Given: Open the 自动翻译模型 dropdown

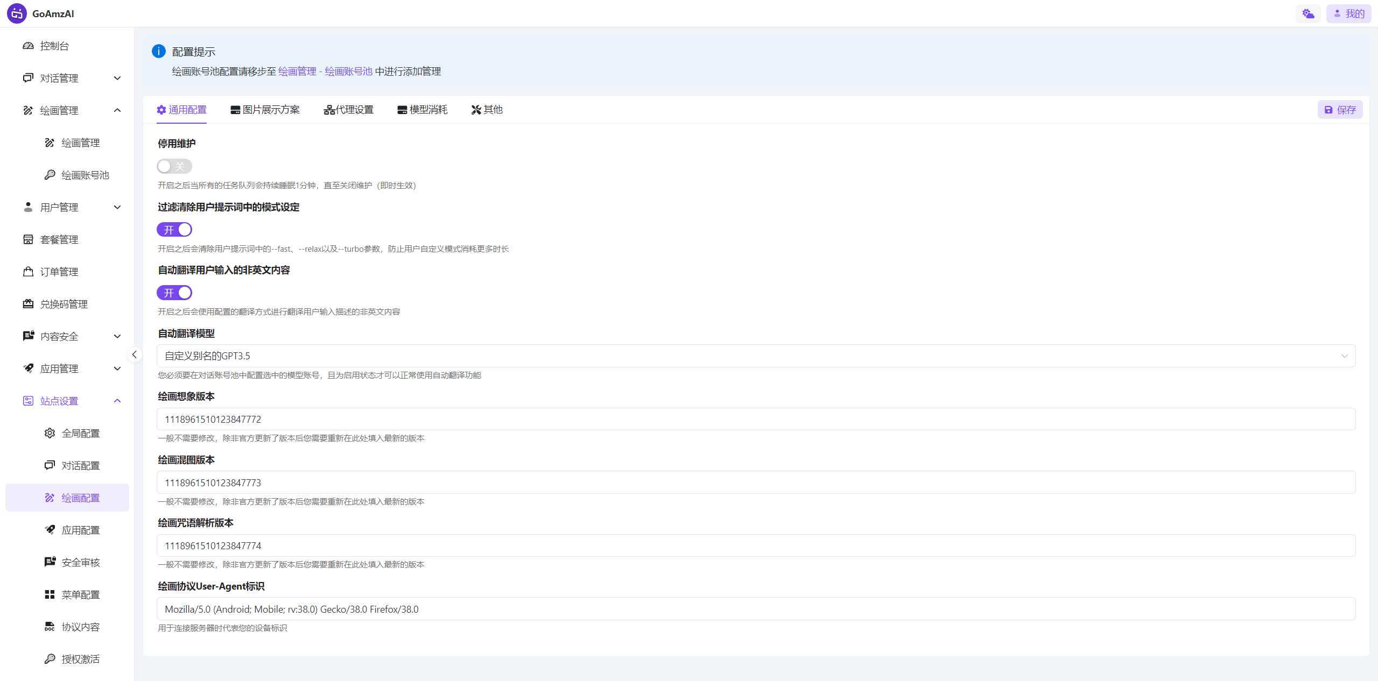Looking at the screenshot, I should (756, 356).
